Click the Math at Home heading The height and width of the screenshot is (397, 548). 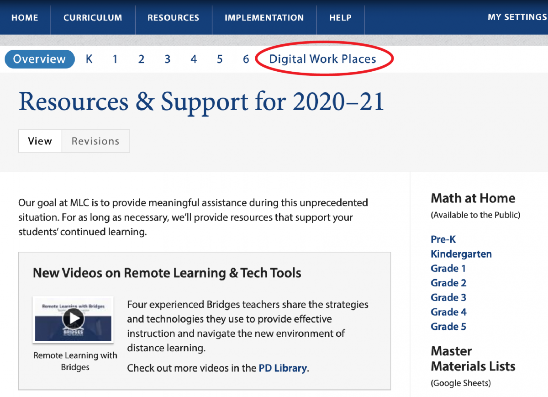click(473, 198)
